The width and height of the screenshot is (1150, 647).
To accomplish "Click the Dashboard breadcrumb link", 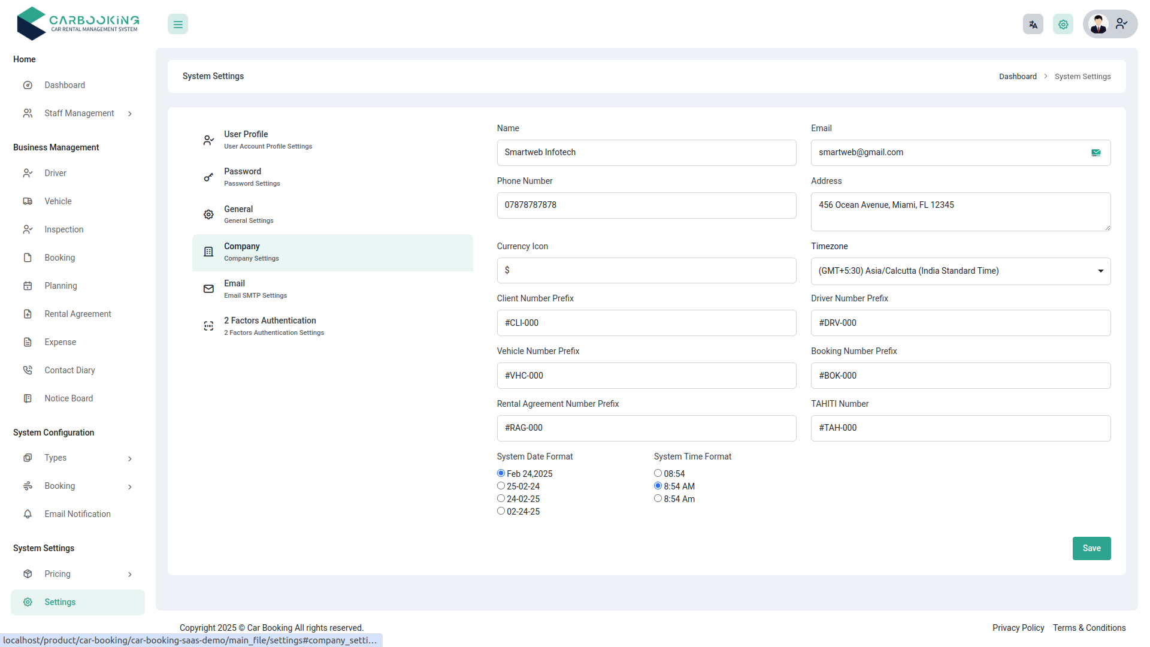I will (1017, 77).
